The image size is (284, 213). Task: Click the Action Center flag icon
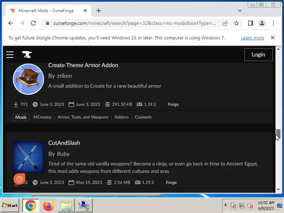(233, 206)
